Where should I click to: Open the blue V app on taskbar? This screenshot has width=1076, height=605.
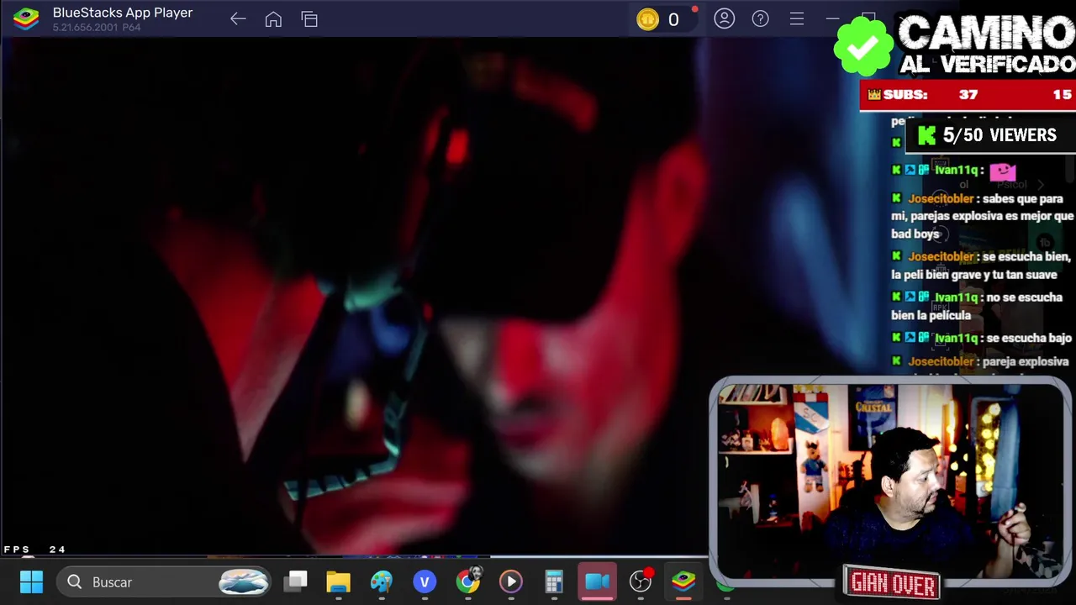(x=425, y=581)
